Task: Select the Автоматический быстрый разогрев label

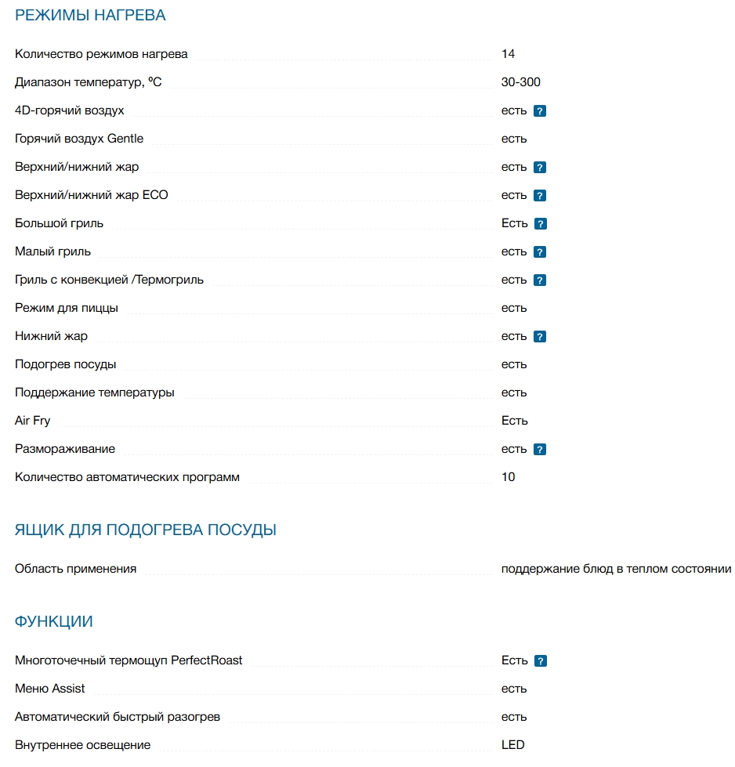Action: pyautogui.click(x=118, y=717)
